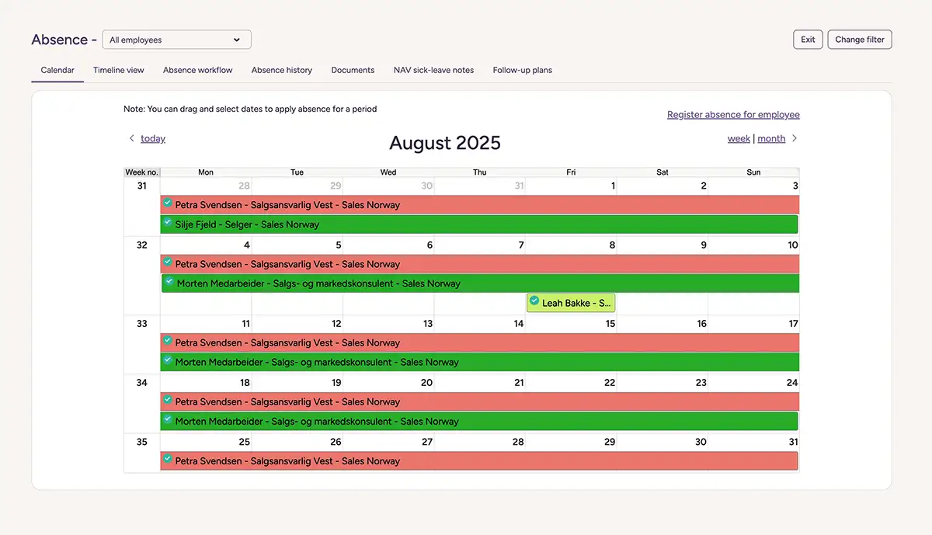
Task: Click the Exit button
Action: [x=808, y=40]
